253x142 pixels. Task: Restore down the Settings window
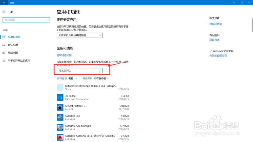pyautogui.click(x=242, y=3)
